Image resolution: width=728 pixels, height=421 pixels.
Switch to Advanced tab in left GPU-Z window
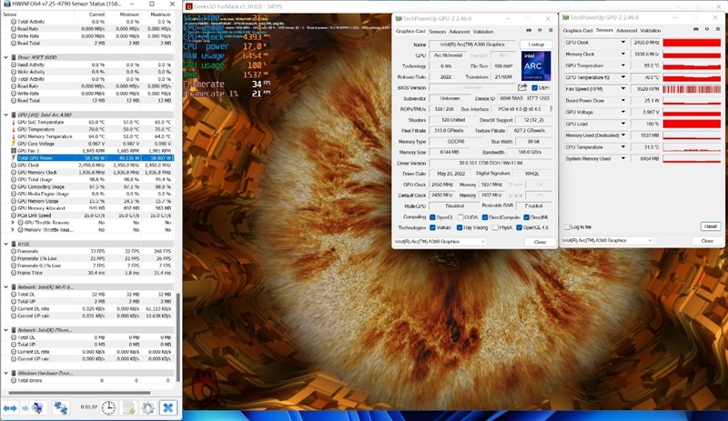point(459,31)
